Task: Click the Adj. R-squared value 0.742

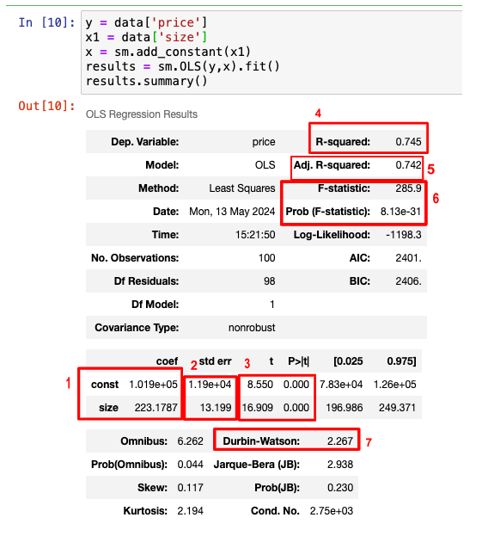Action: 408,165
